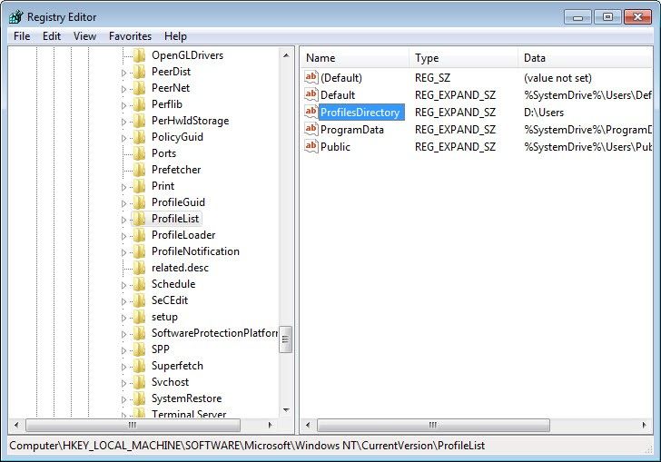Click the Registry Editor app icon in title bar
This screenshot has height=462, width=661.
pos(16,17)
